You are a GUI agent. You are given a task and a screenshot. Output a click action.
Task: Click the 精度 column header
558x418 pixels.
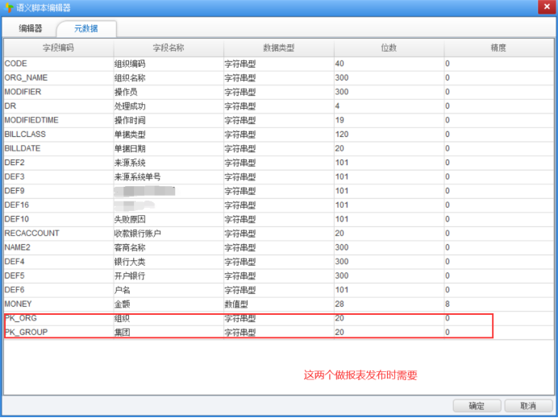click(498, 48)
